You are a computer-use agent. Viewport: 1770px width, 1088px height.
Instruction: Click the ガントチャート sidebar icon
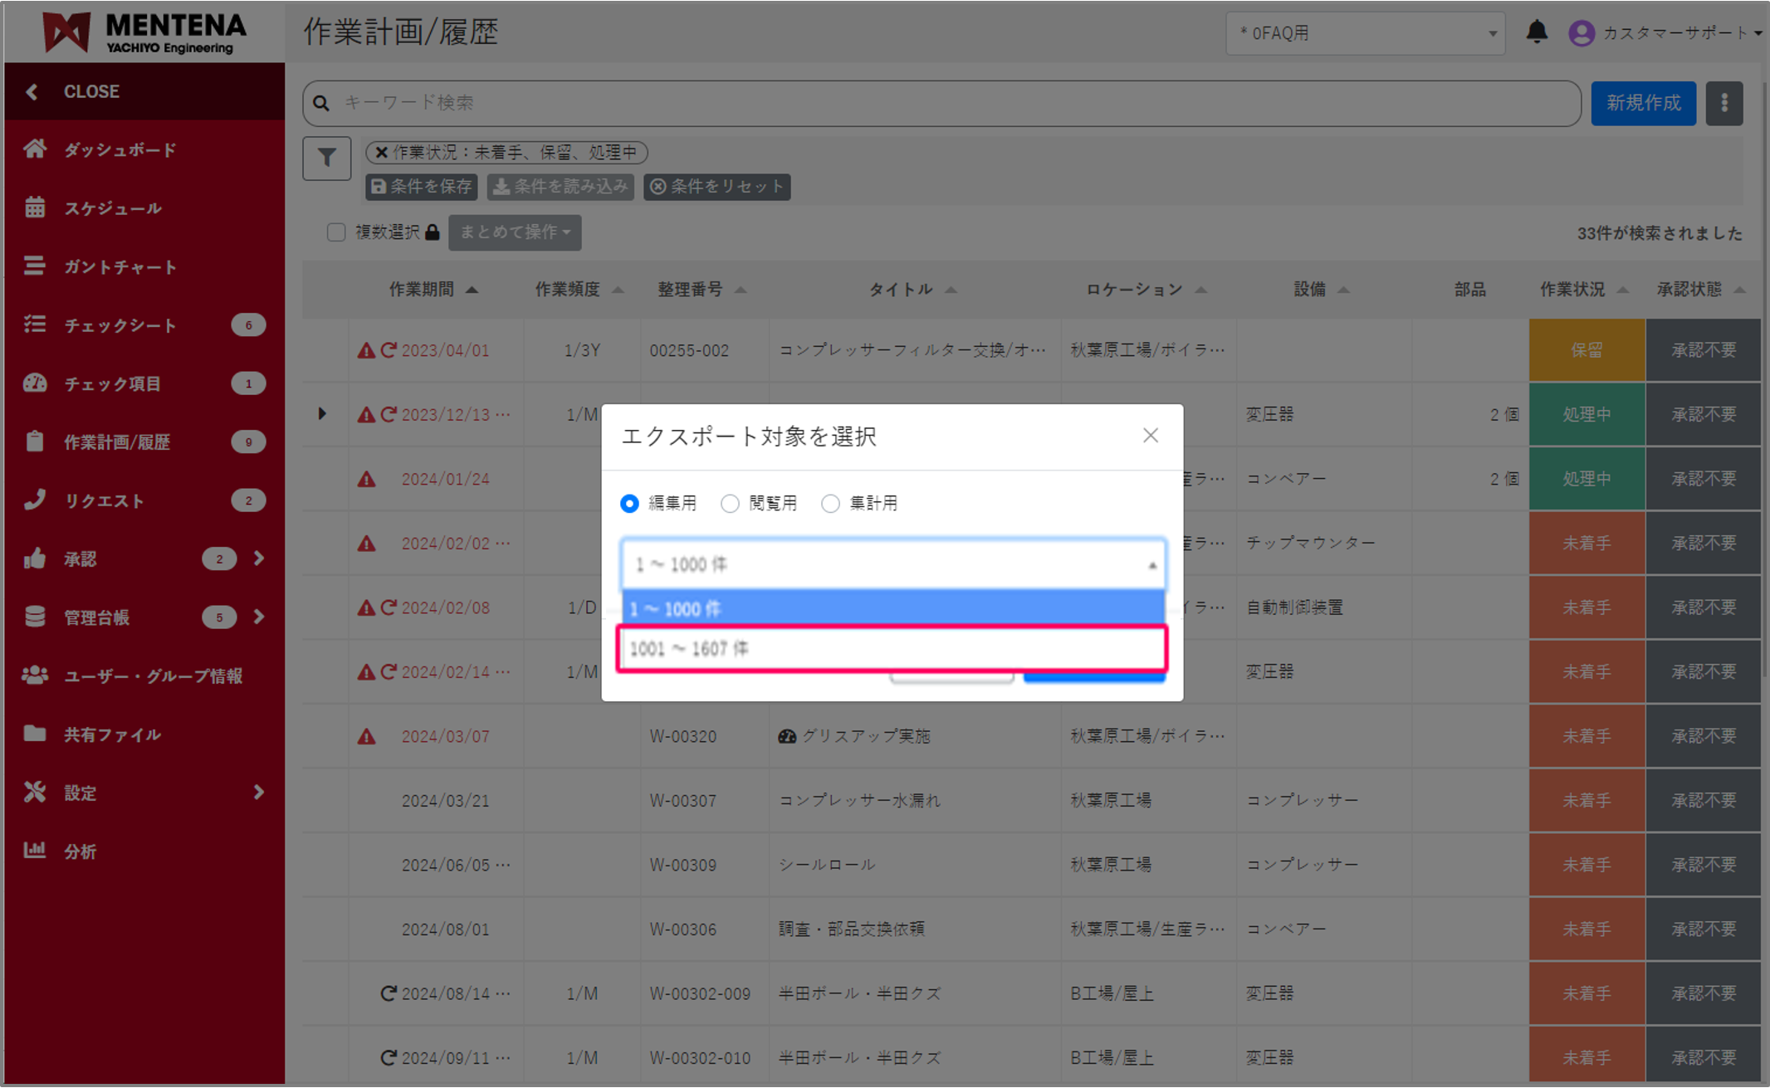click(x=35, y=266)
